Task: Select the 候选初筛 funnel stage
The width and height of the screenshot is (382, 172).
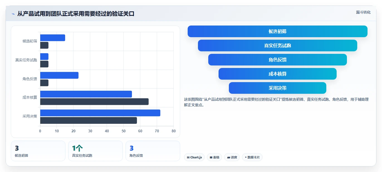Action: coord(278,31)
